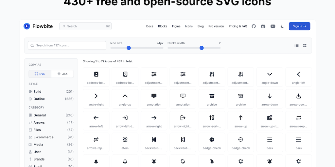This screenshot has height=167, width=335.
Task: Pick the solid adjustments-horizontal icon
Action: (x=154, y=77)
